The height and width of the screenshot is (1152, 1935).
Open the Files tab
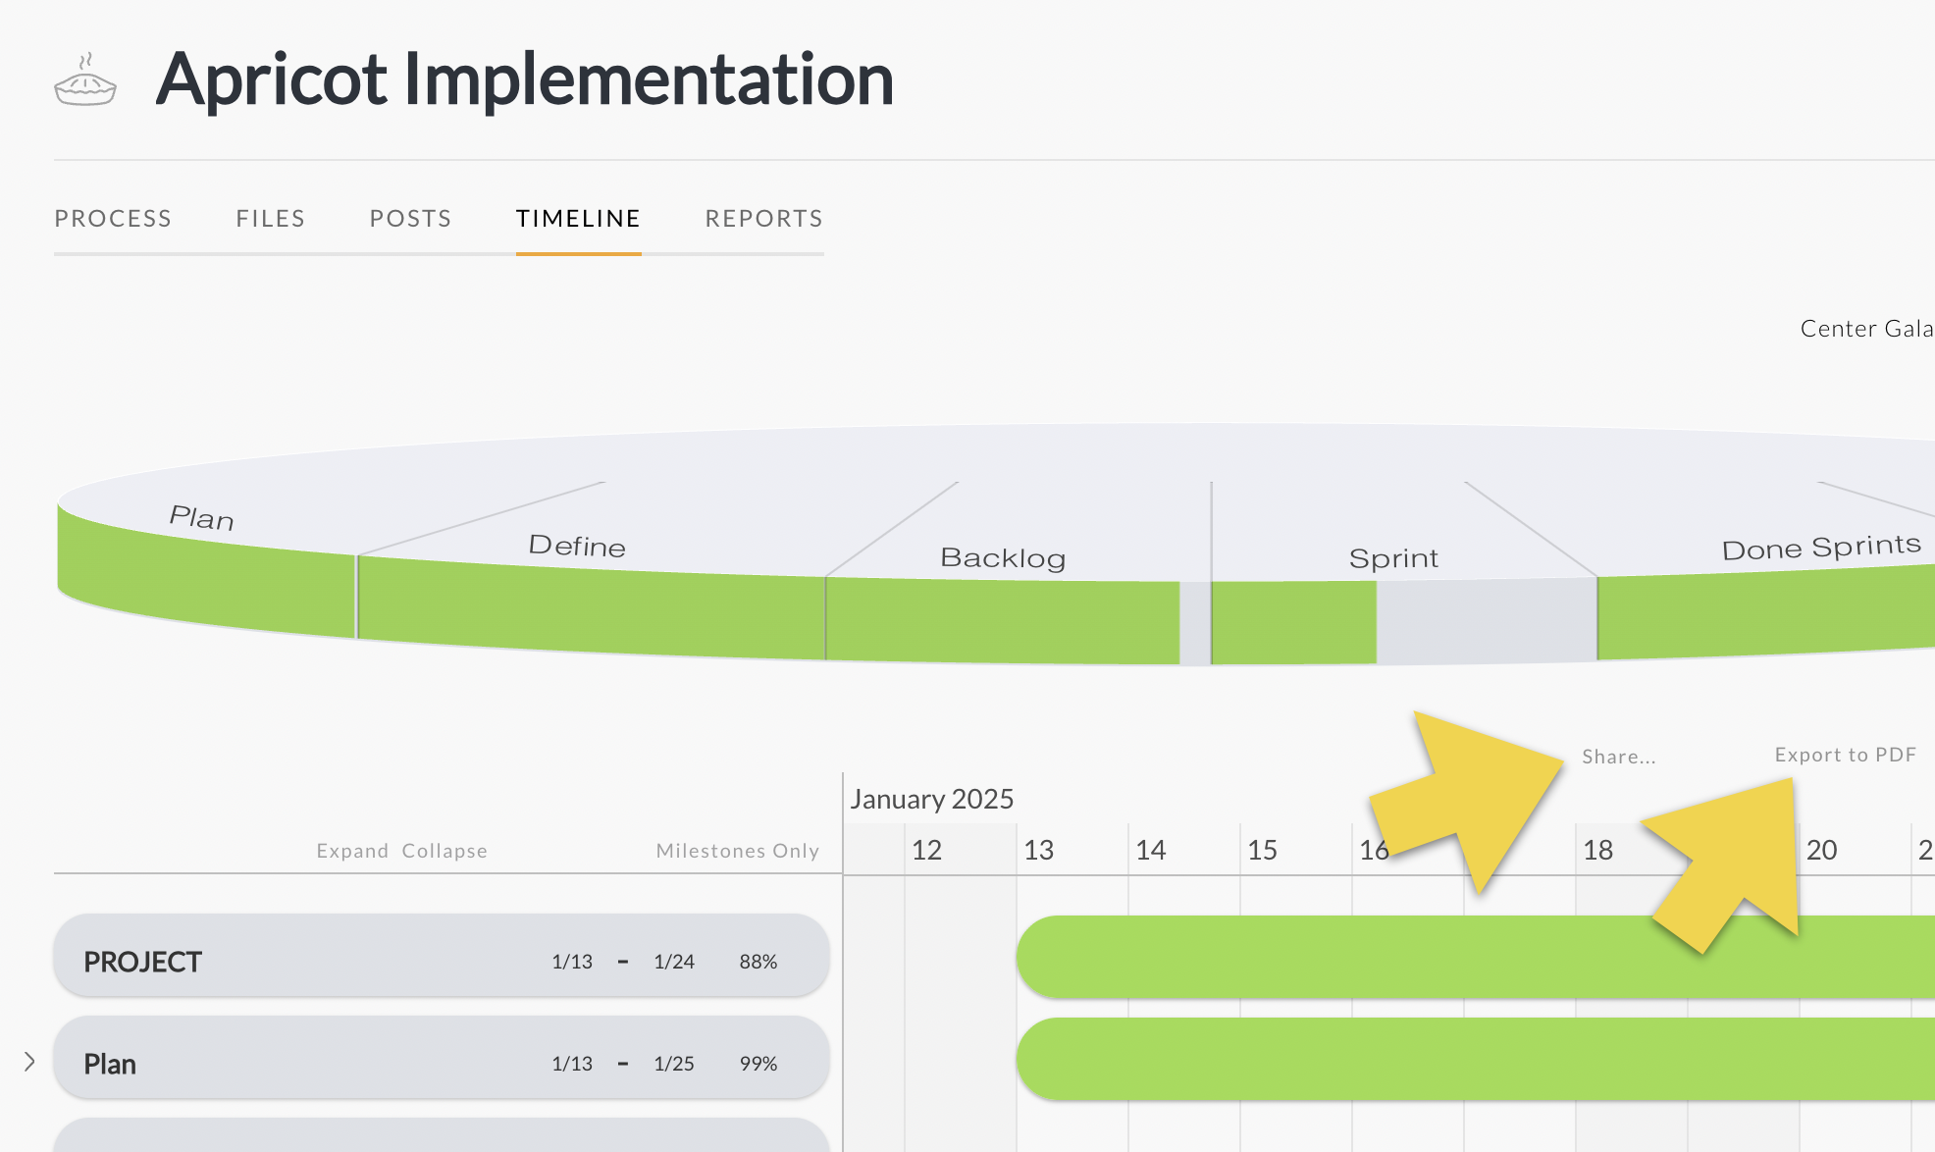(270, 219)
